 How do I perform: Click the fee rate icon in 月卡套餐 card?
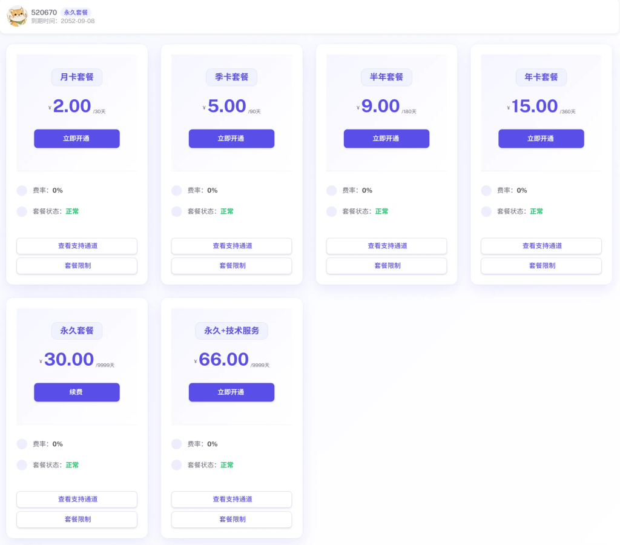coord(22,191)
